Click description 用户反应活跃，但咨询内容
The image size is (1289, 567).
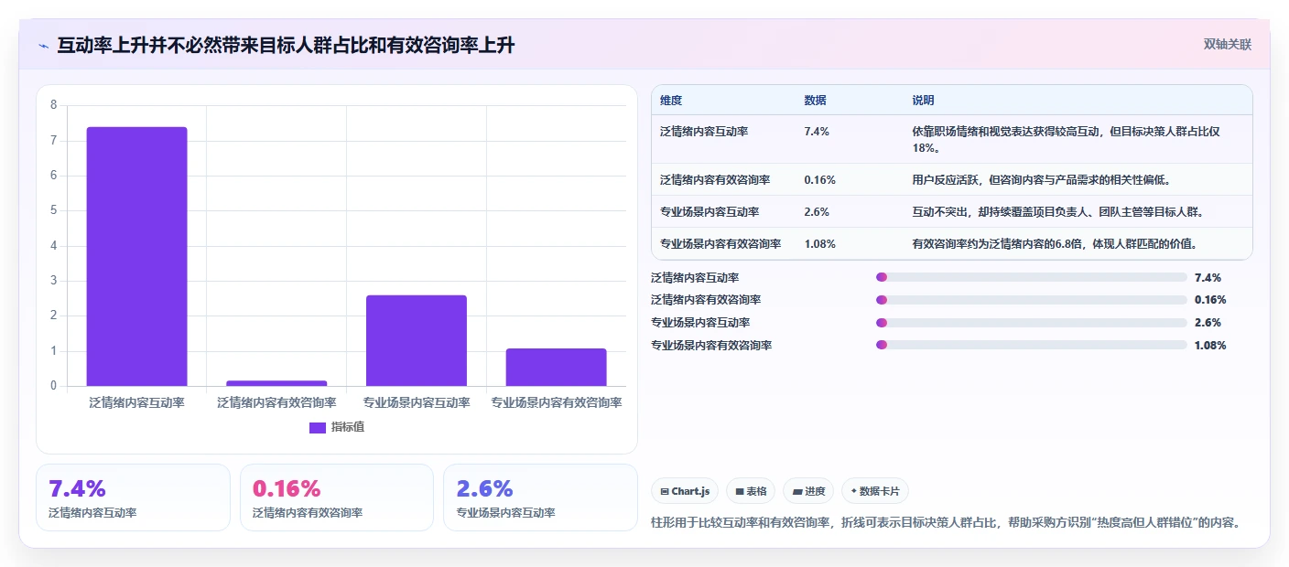(x=1041, y=180)
